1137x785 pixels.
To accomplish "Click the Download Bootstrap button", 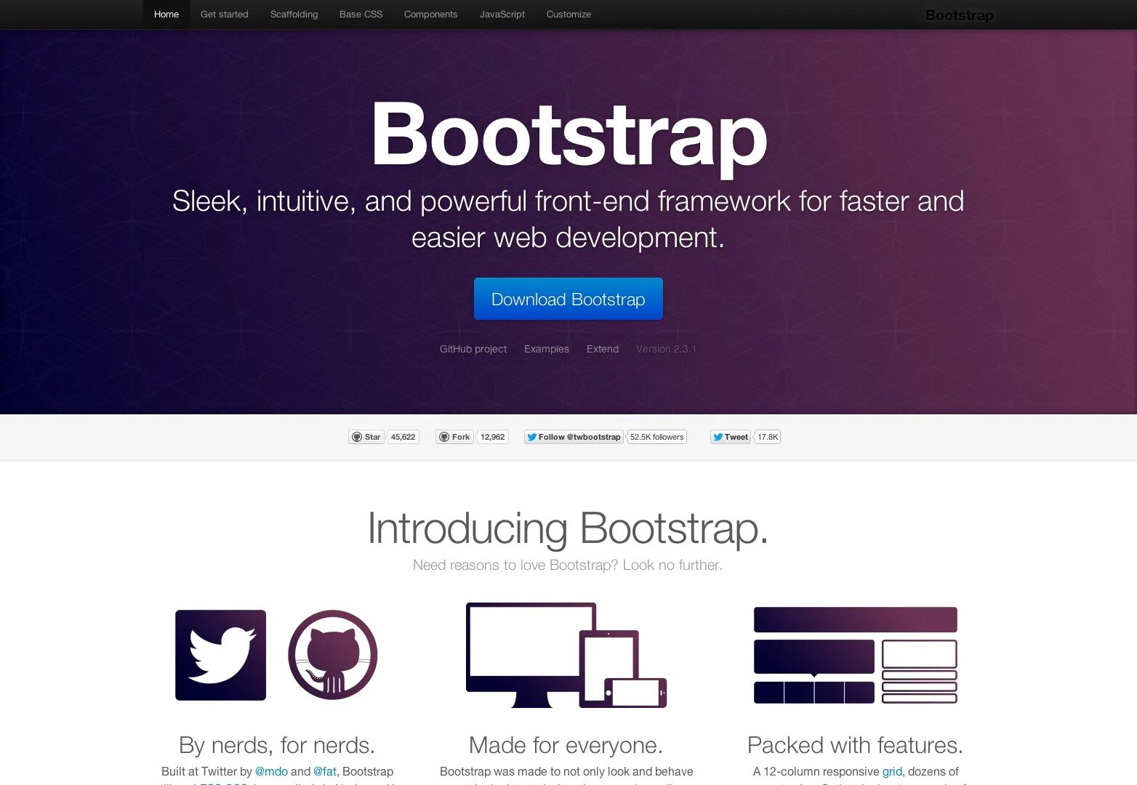I will point(568,299).
